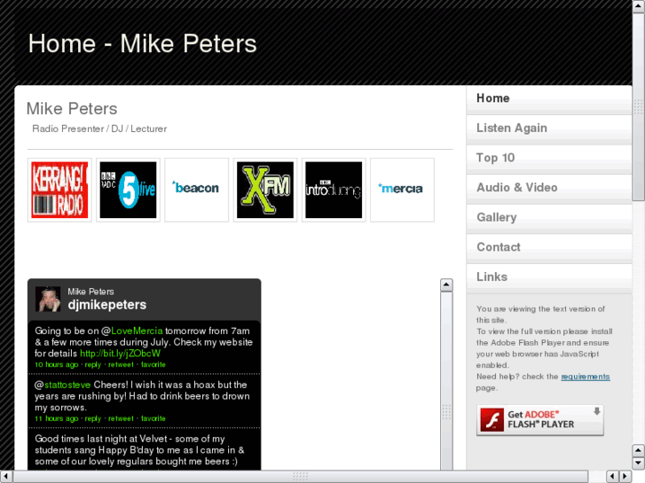The height and width of the screenshot is (483, 645).
Task: Open the XFM station logo
Action: point(265,190)
